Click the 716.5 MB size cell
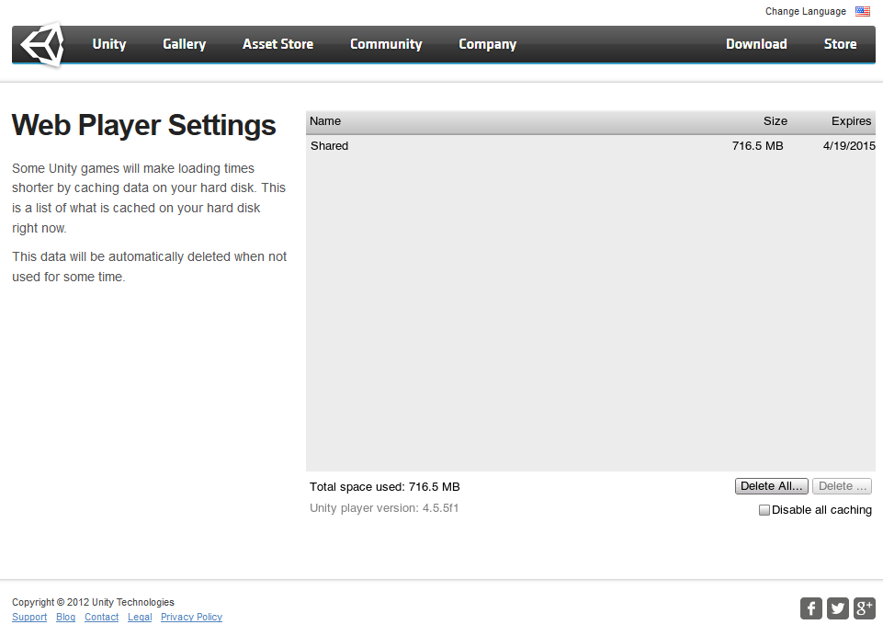 coord(757,146)
